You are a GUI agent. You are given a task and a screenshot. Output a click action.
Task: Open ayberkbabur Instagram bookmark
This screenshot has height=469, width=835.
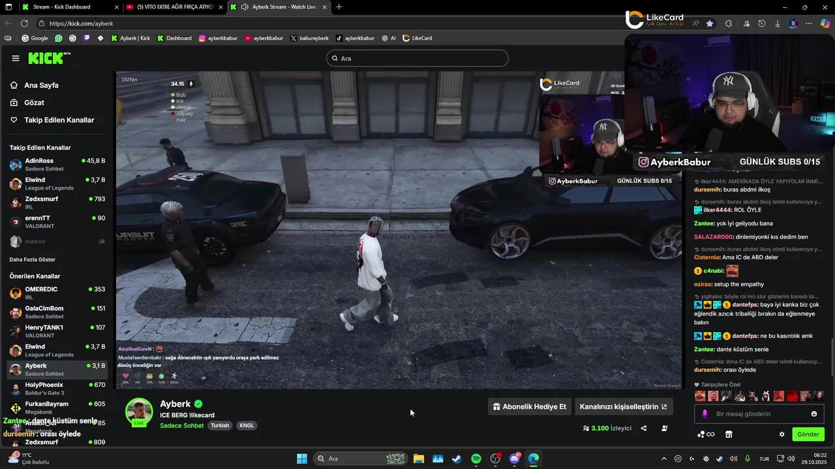tap(218, 38)
